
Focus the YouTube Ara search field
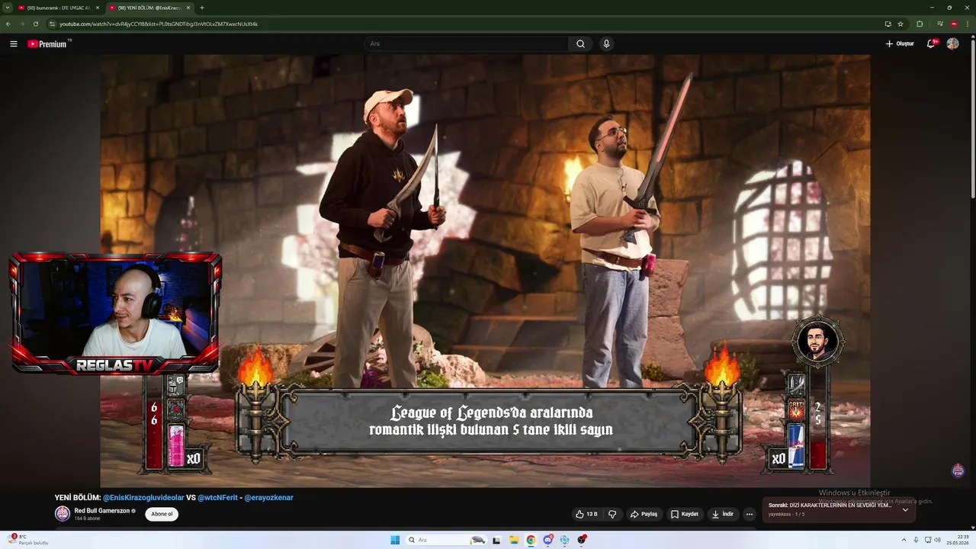466,43
